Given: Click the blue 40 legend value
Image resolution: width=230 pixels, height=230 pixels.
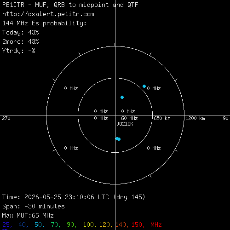Looking at the screenshot, I should 23,225.
